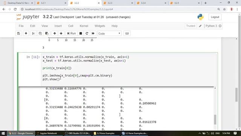Image resolution: width=241 pixels, height=136 pixels.
Task: Save and checkpoint the notebook
Action: coord(18,34)
